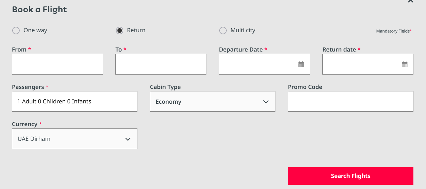Open the Departure Date calendar icon

(301, 64)
